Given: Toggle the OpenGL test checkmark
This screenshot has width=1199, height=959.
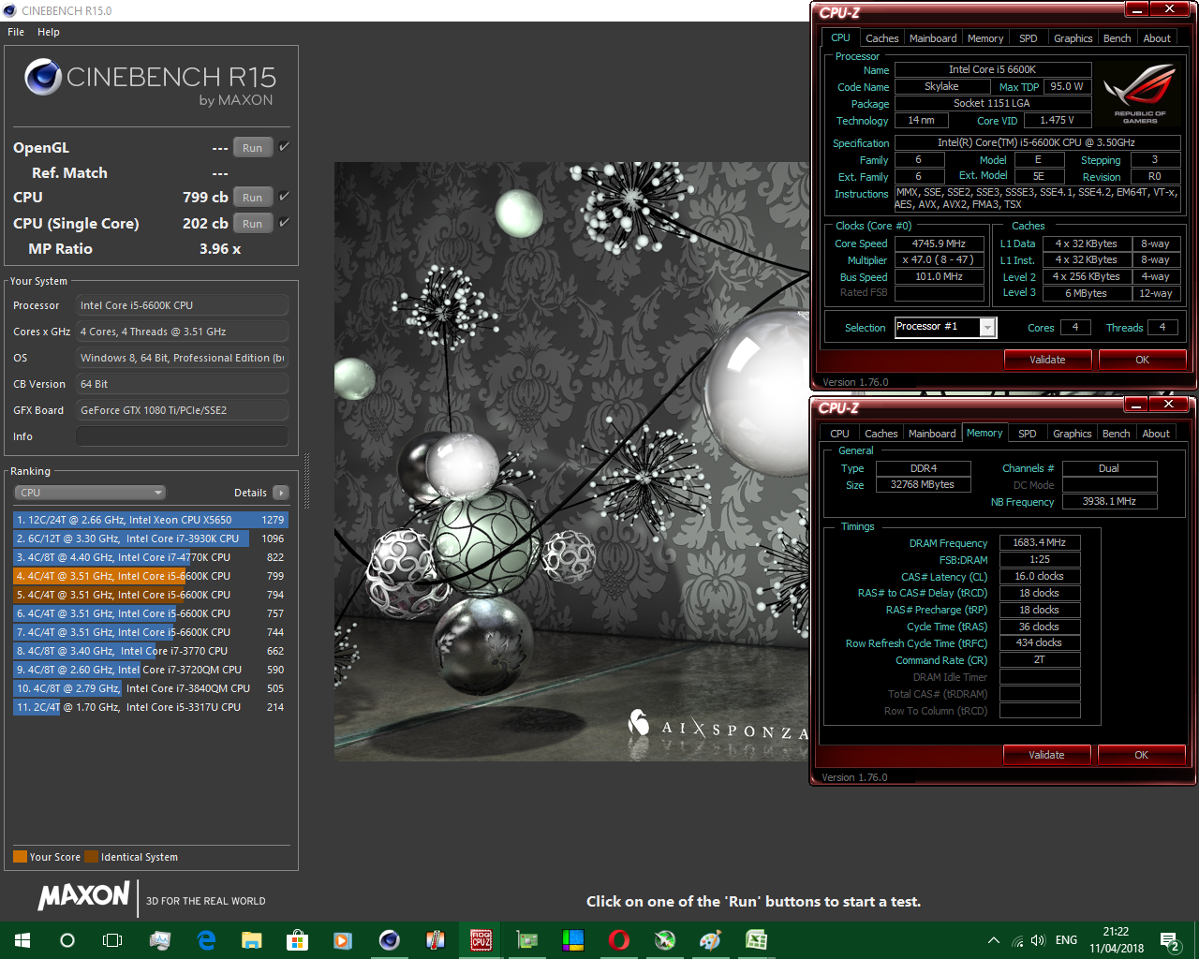Looking at the screenshot, I should pyautogui.click(x=284, y=146).
